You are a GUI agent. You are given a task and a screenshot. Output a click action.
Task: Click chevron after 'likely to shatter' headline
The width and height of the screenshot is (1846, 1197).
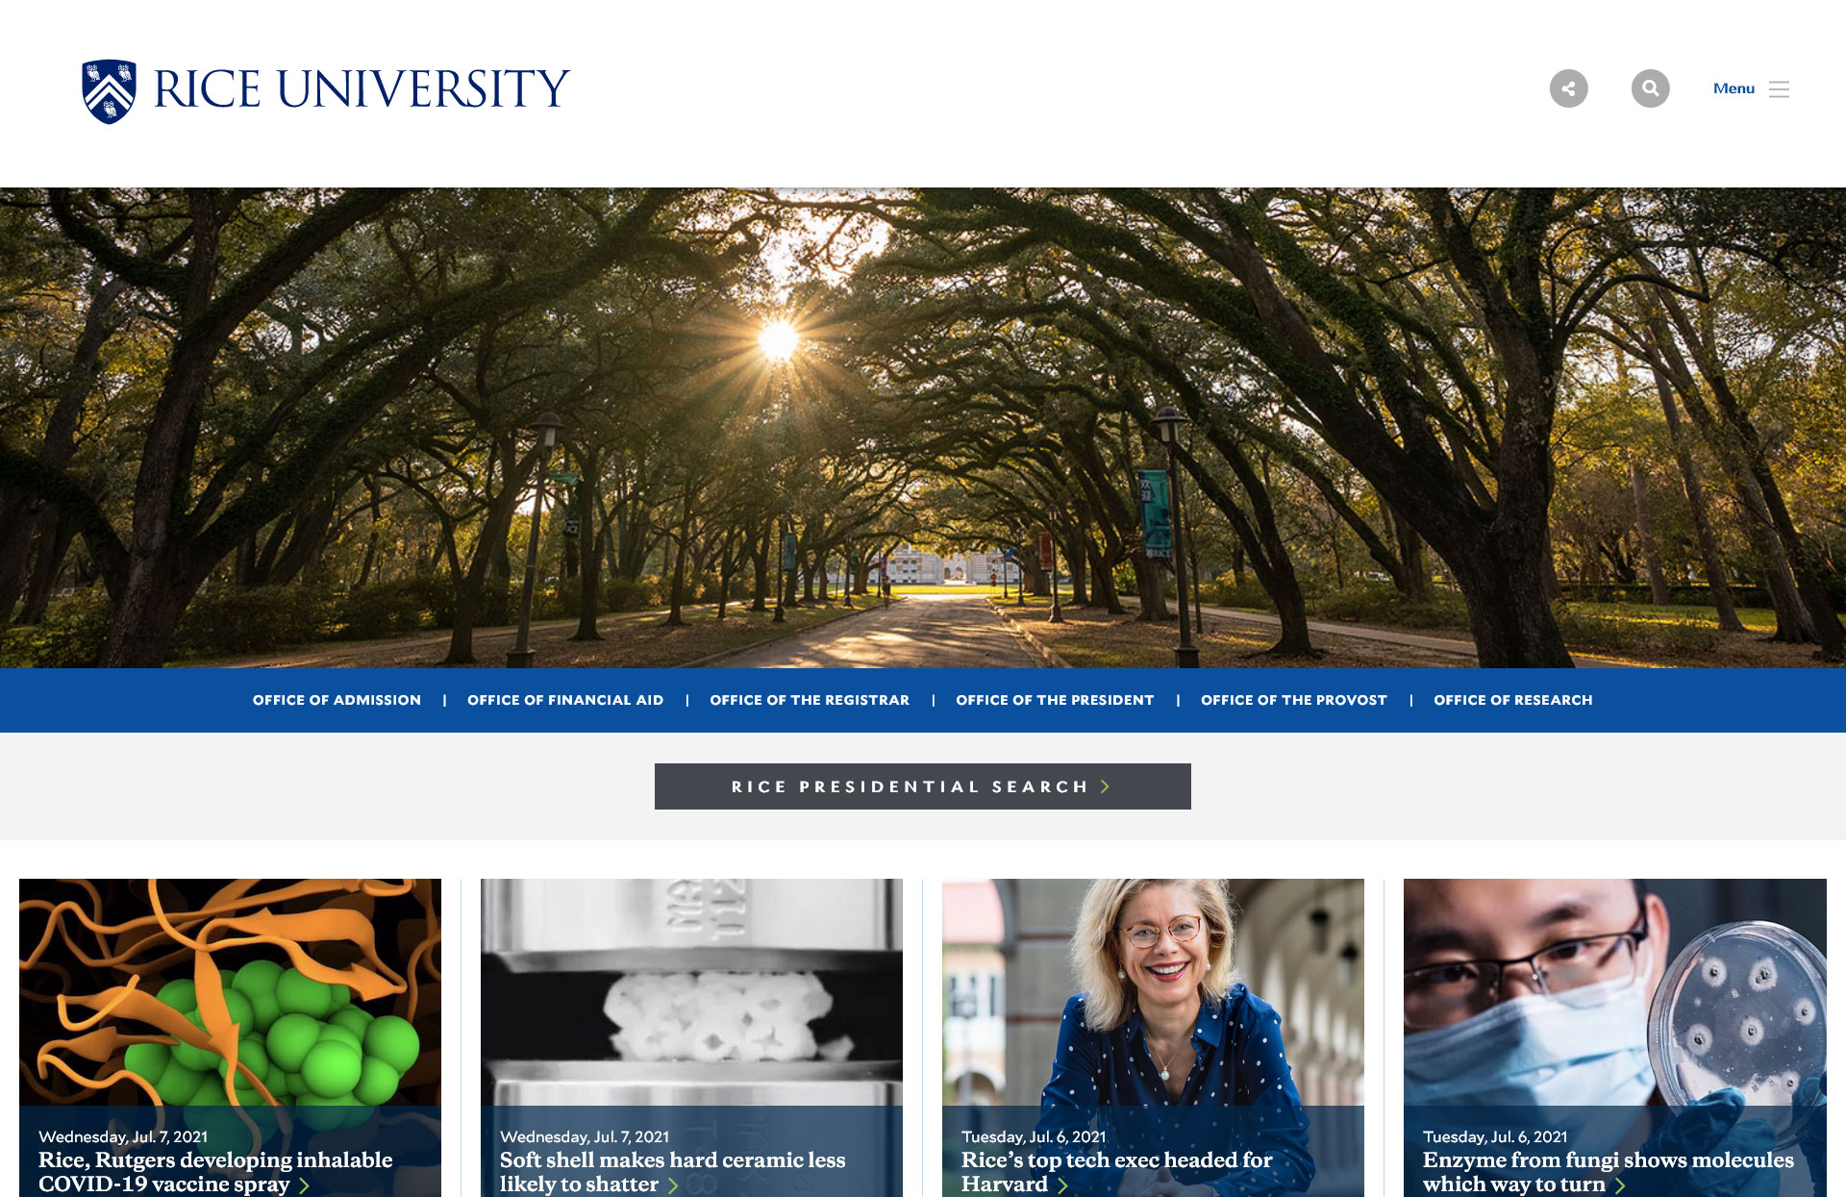coord(673,1185)
